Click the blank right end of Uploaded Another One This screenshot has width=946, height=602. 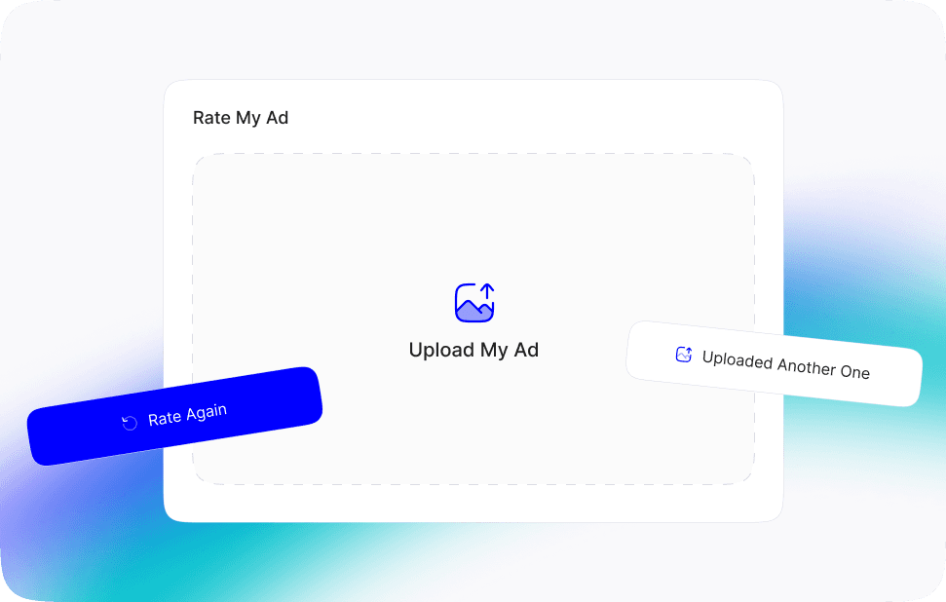(896, 379)
